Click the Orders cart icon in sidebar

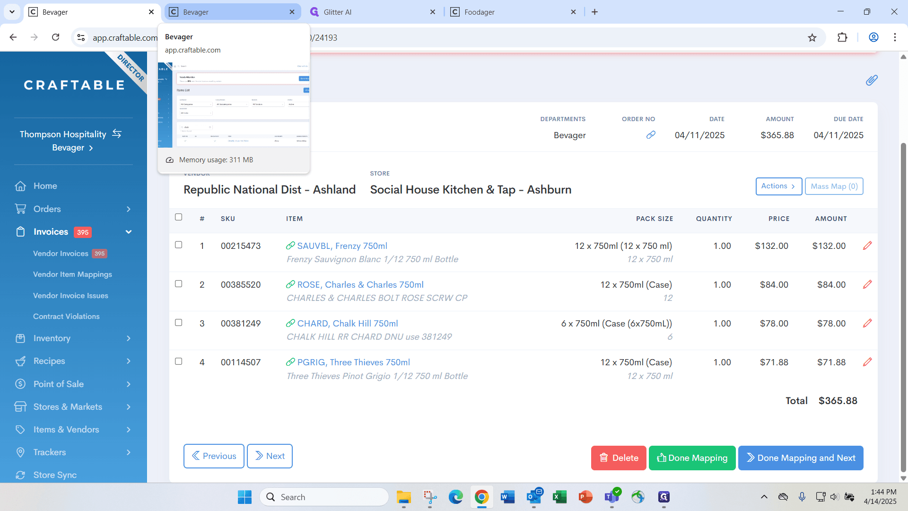click(20, 209)
